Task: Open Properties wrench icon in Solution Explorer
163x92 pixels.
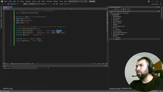Action: (128, 9)
